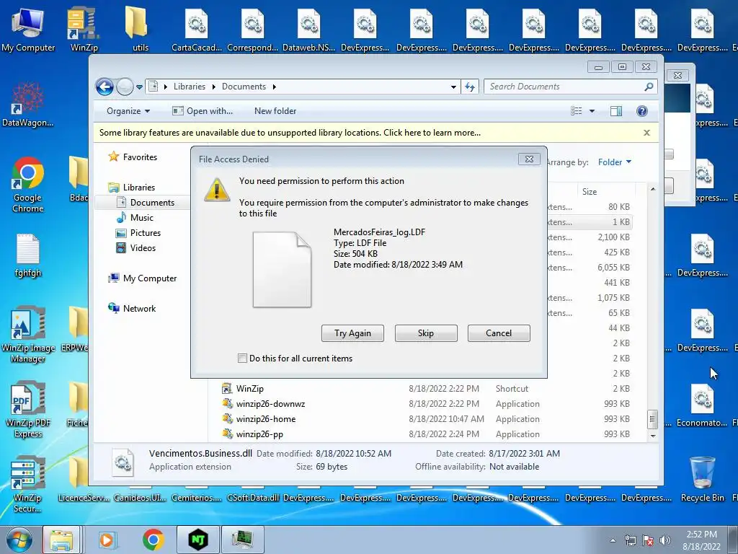Screen dimensions: 738x554
Task: Click scroll up arrow in file list
Action: click(x=653, y=190)
